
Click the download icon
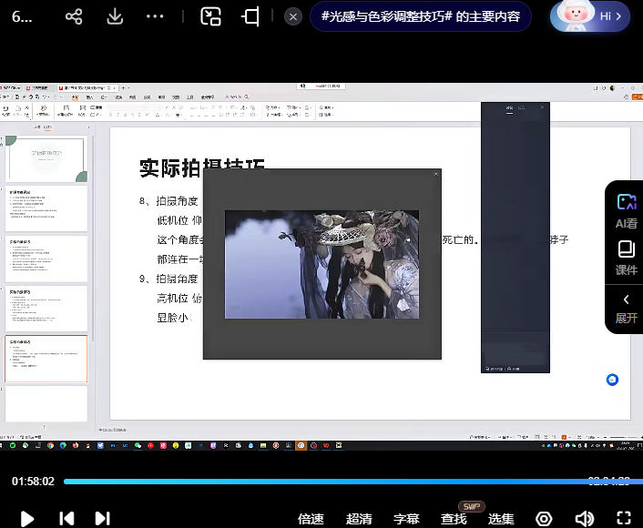[115, 16]
